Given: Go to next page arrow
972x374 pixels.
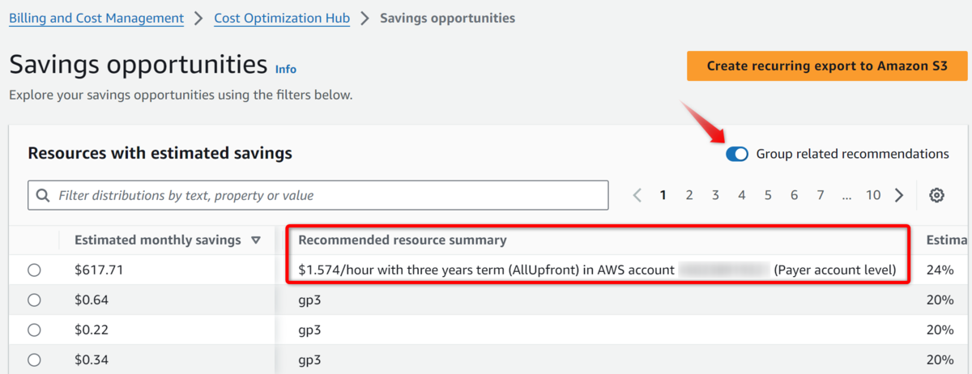Looking at the screenshot, I should click(899, 195).
